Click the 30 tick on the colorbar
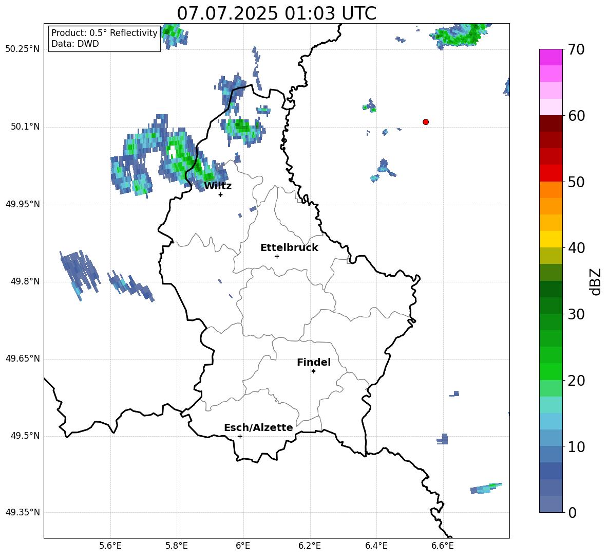 (x=576, y=314)
